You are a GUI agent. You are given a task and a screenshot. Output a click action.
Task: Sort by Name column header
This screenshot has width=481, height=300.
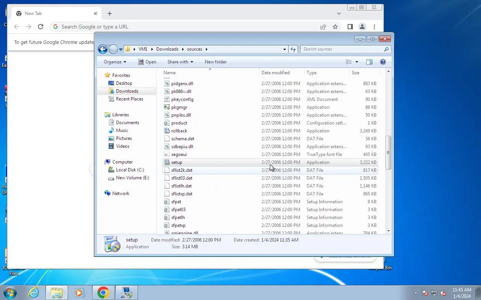pos(211,73)
